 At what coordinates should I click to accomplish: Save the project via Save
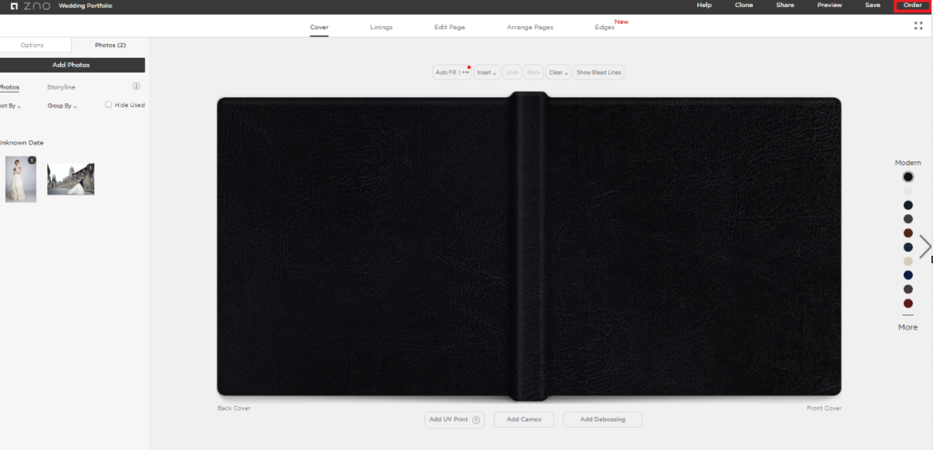873,5
